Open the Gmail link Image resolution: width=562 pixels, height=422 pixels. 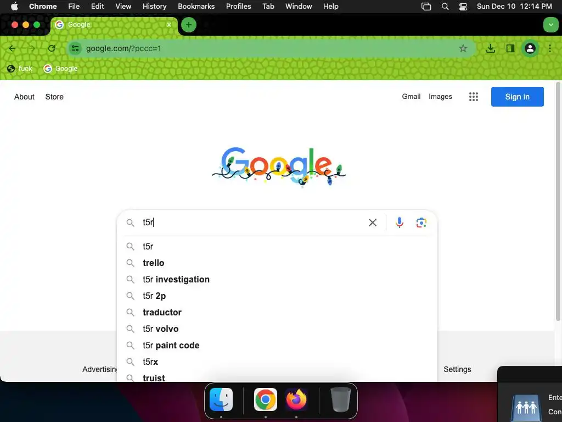pos(411,97)
